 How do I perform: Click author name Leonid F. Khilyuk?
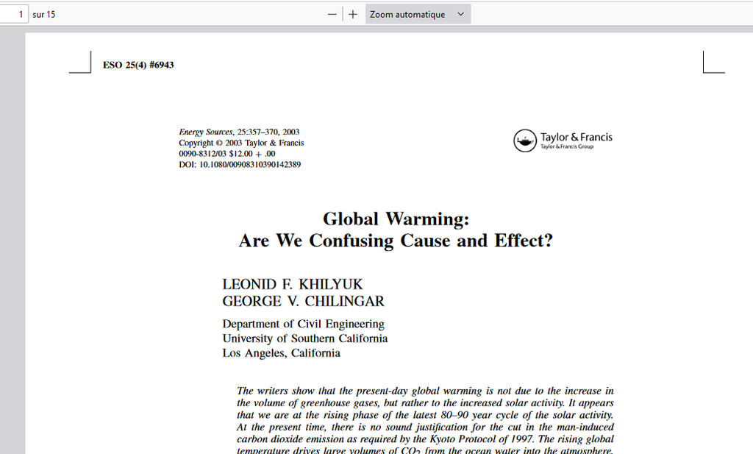(293, 285)
